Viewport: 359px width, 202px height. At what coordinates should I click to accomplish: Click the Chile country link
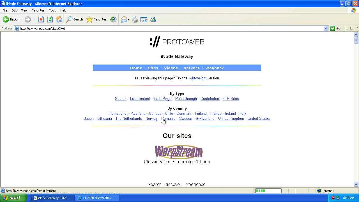(169, 114)
